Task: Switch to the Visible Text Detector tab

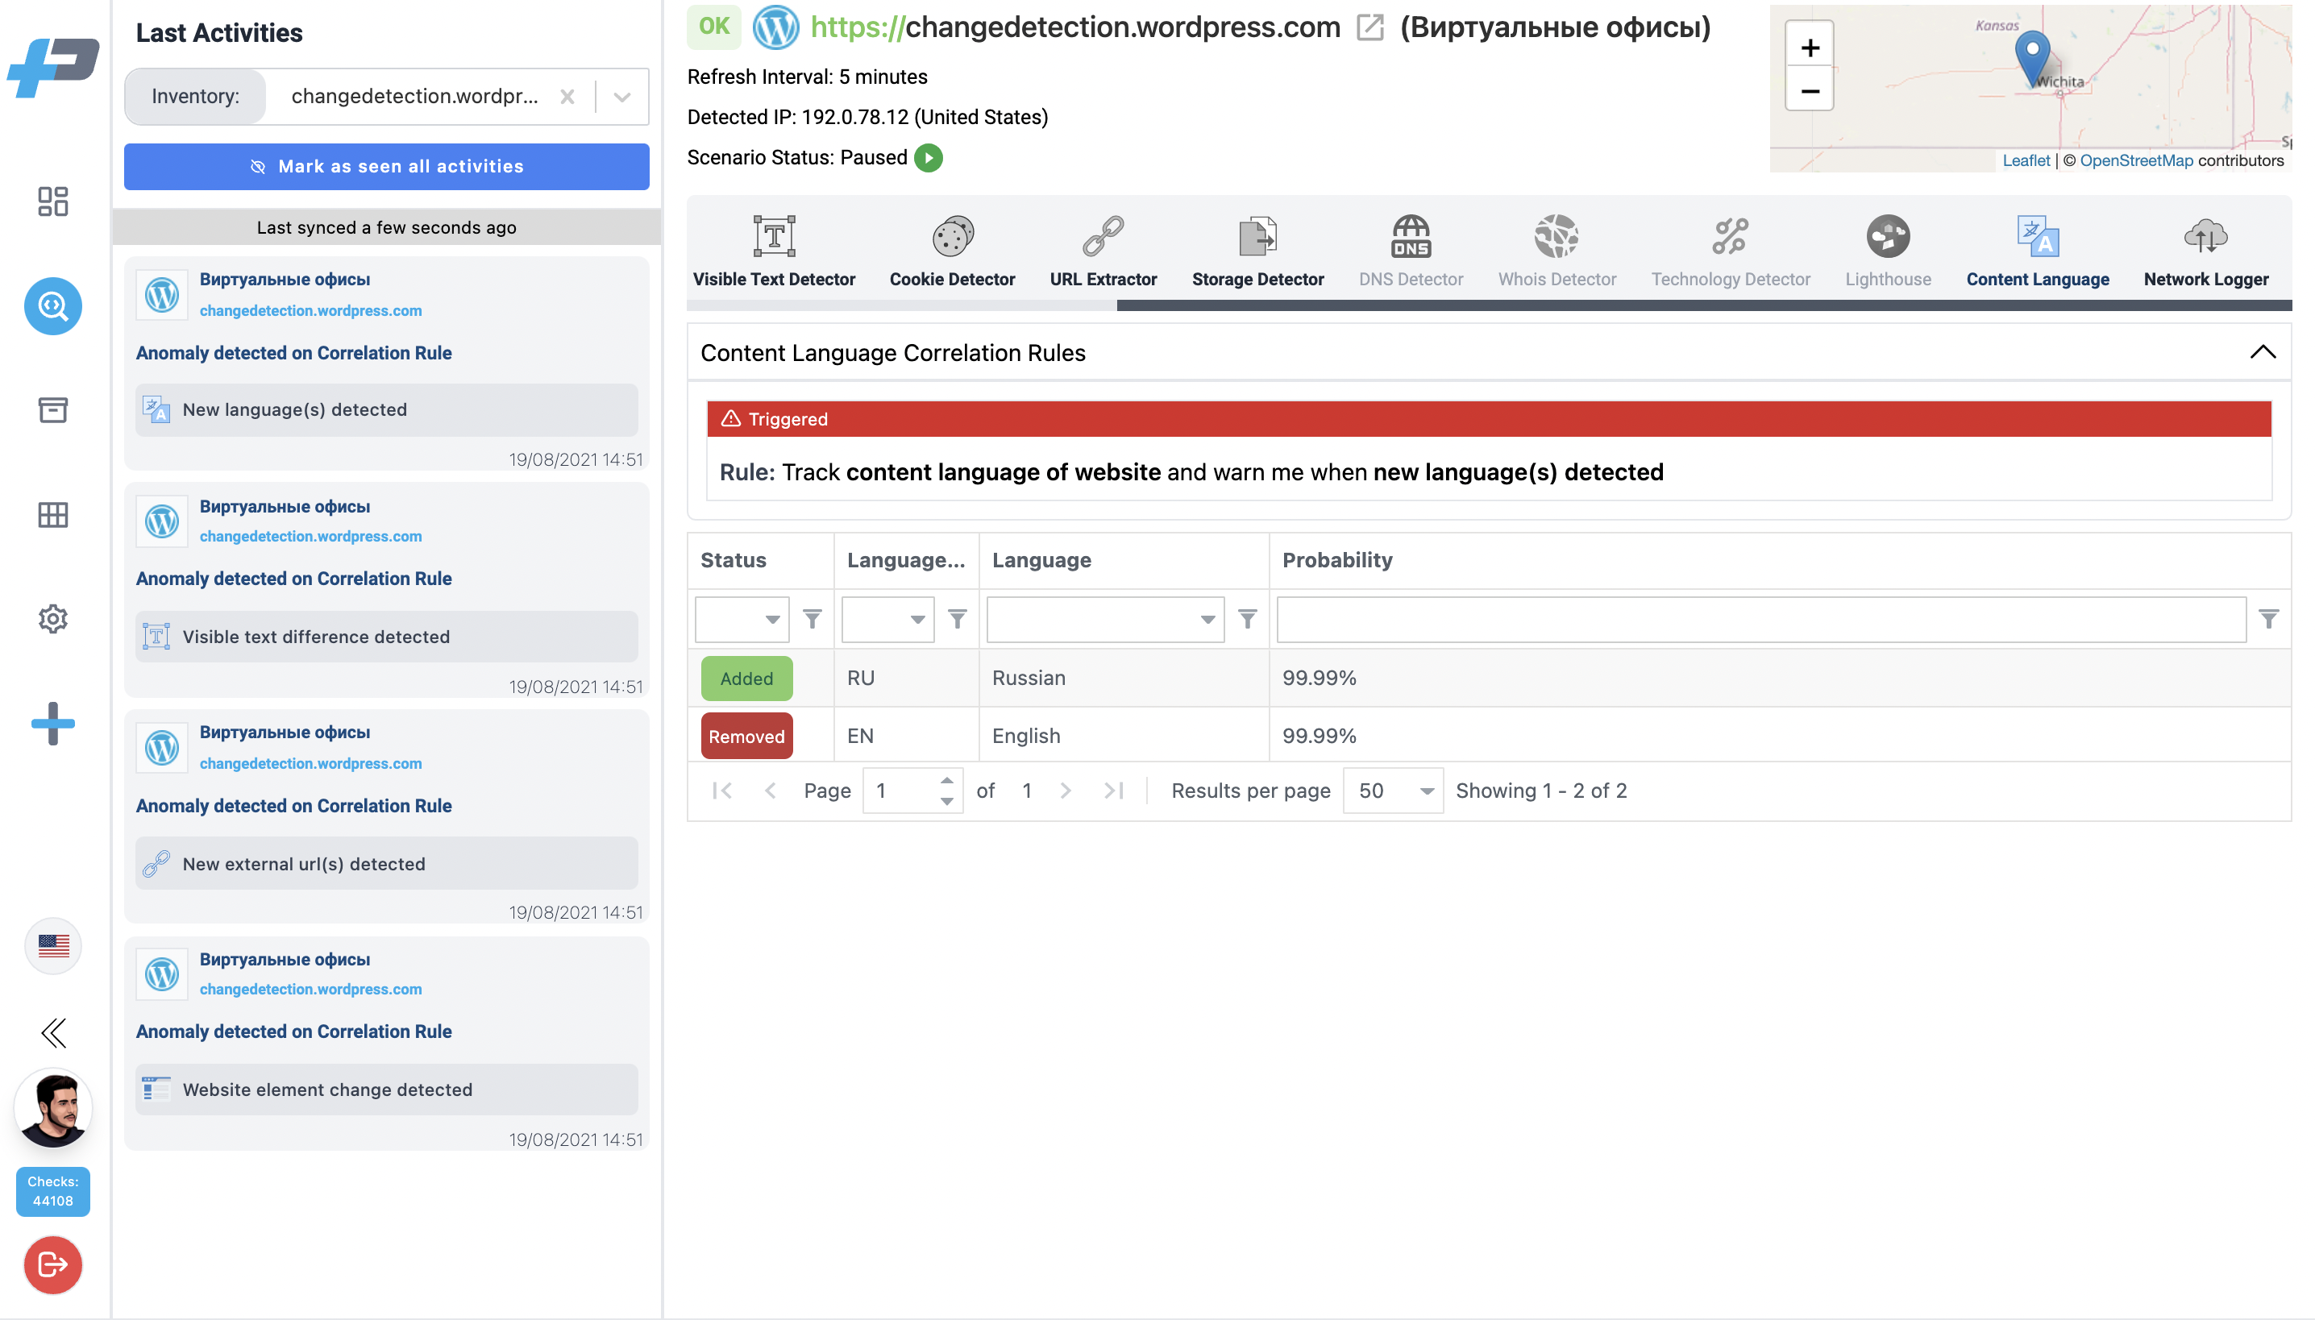Action: [x=775, y=252]
